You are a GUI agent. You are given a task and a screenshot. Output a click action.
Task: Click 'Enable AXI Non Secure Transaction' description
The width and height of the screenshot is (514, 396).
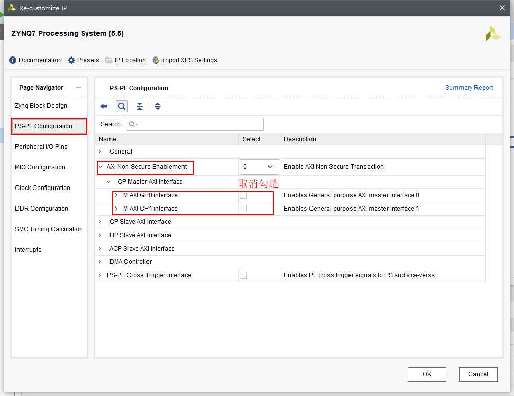[x=334, y=167]
